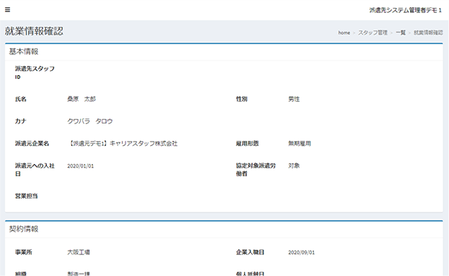Open 一覧 breadcrumb link
The height and width of the screenshot is (276, 449).
coord(401,33)
